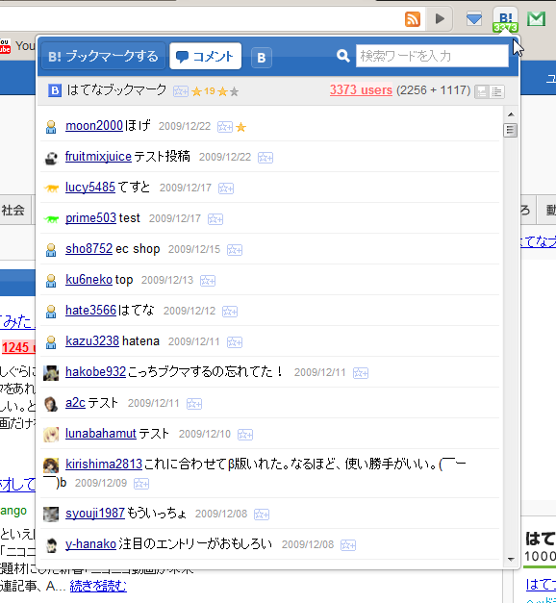The width and height of the screenshot is (556, 603).
Task: Click the play arrow toolbar button
Action: (x=440, y=18)
